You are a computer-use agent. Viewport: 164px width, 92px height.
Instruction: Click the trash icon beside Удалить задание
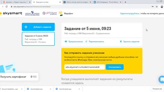[x=121, y=41]
